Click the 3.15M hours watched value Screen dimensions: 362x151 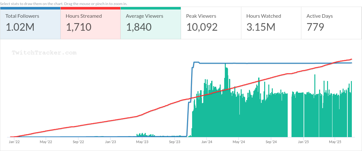pos(261,27)
